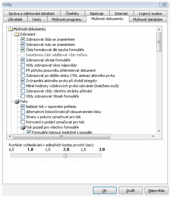
Task: Disable Nabízet tisk v úsporném pohledu
Action: [x=23, y=107]
